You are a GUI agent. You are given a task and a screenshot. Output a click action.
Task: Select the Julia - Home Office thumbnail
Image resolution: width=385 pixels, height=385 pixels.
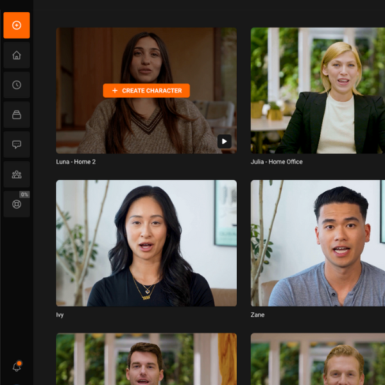318,90
